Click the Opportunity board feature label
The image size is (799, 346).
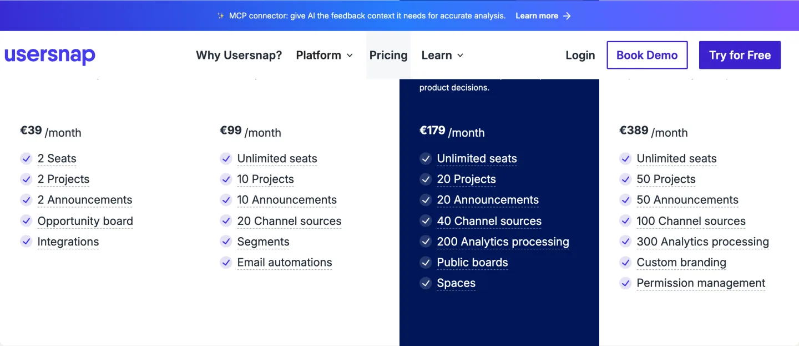point(85,221)
